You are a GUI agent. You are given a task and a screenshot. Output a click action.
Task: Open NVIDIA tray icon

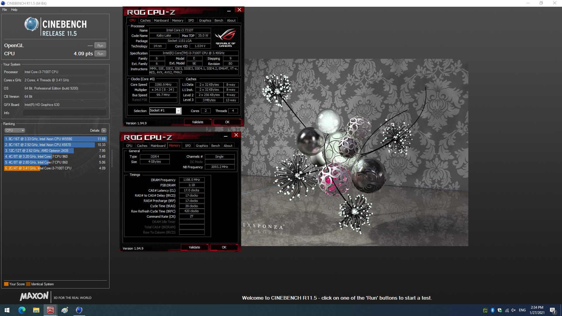485,310
